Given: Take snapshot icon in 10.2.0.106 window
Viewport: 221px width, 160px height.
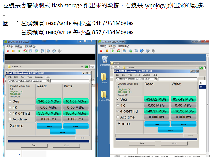Looking at the screenshot, I should [x=124, y=51].
